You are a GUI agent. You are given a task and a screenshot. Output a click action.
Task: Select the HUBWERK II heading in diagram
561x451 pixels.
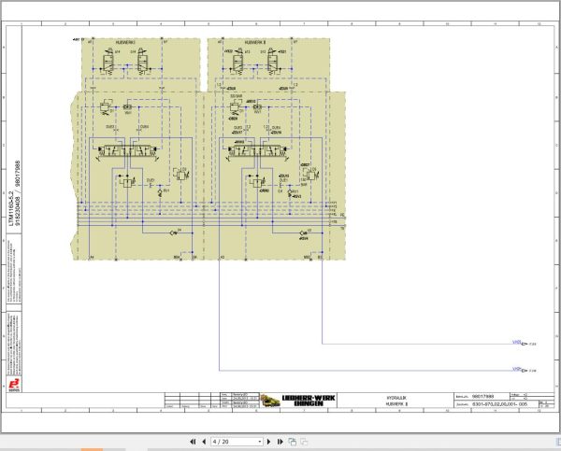(x=255, y=43)
